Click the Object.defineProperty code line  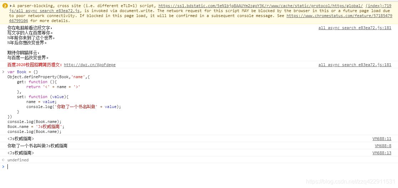click(x=49, y=77)
